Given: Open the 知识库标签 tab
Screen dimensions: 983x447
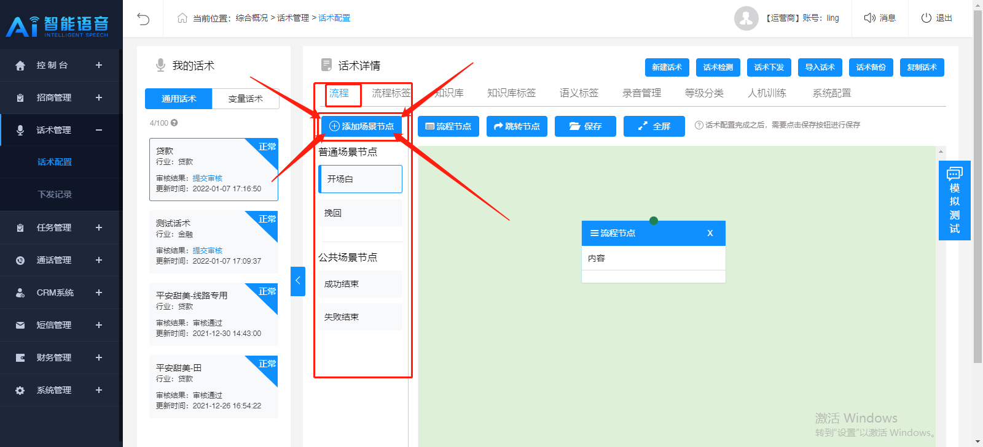Looking at the screenshot, I should (511, 93).
